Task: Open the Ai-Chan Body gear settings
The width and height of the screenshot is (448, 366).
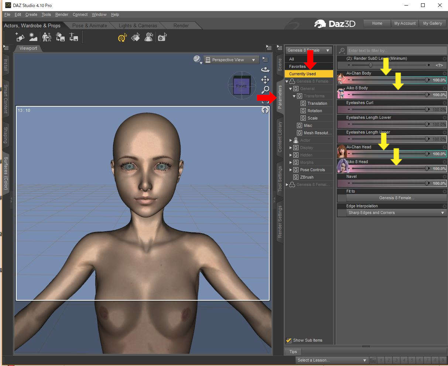Action: tap(444, 73)
